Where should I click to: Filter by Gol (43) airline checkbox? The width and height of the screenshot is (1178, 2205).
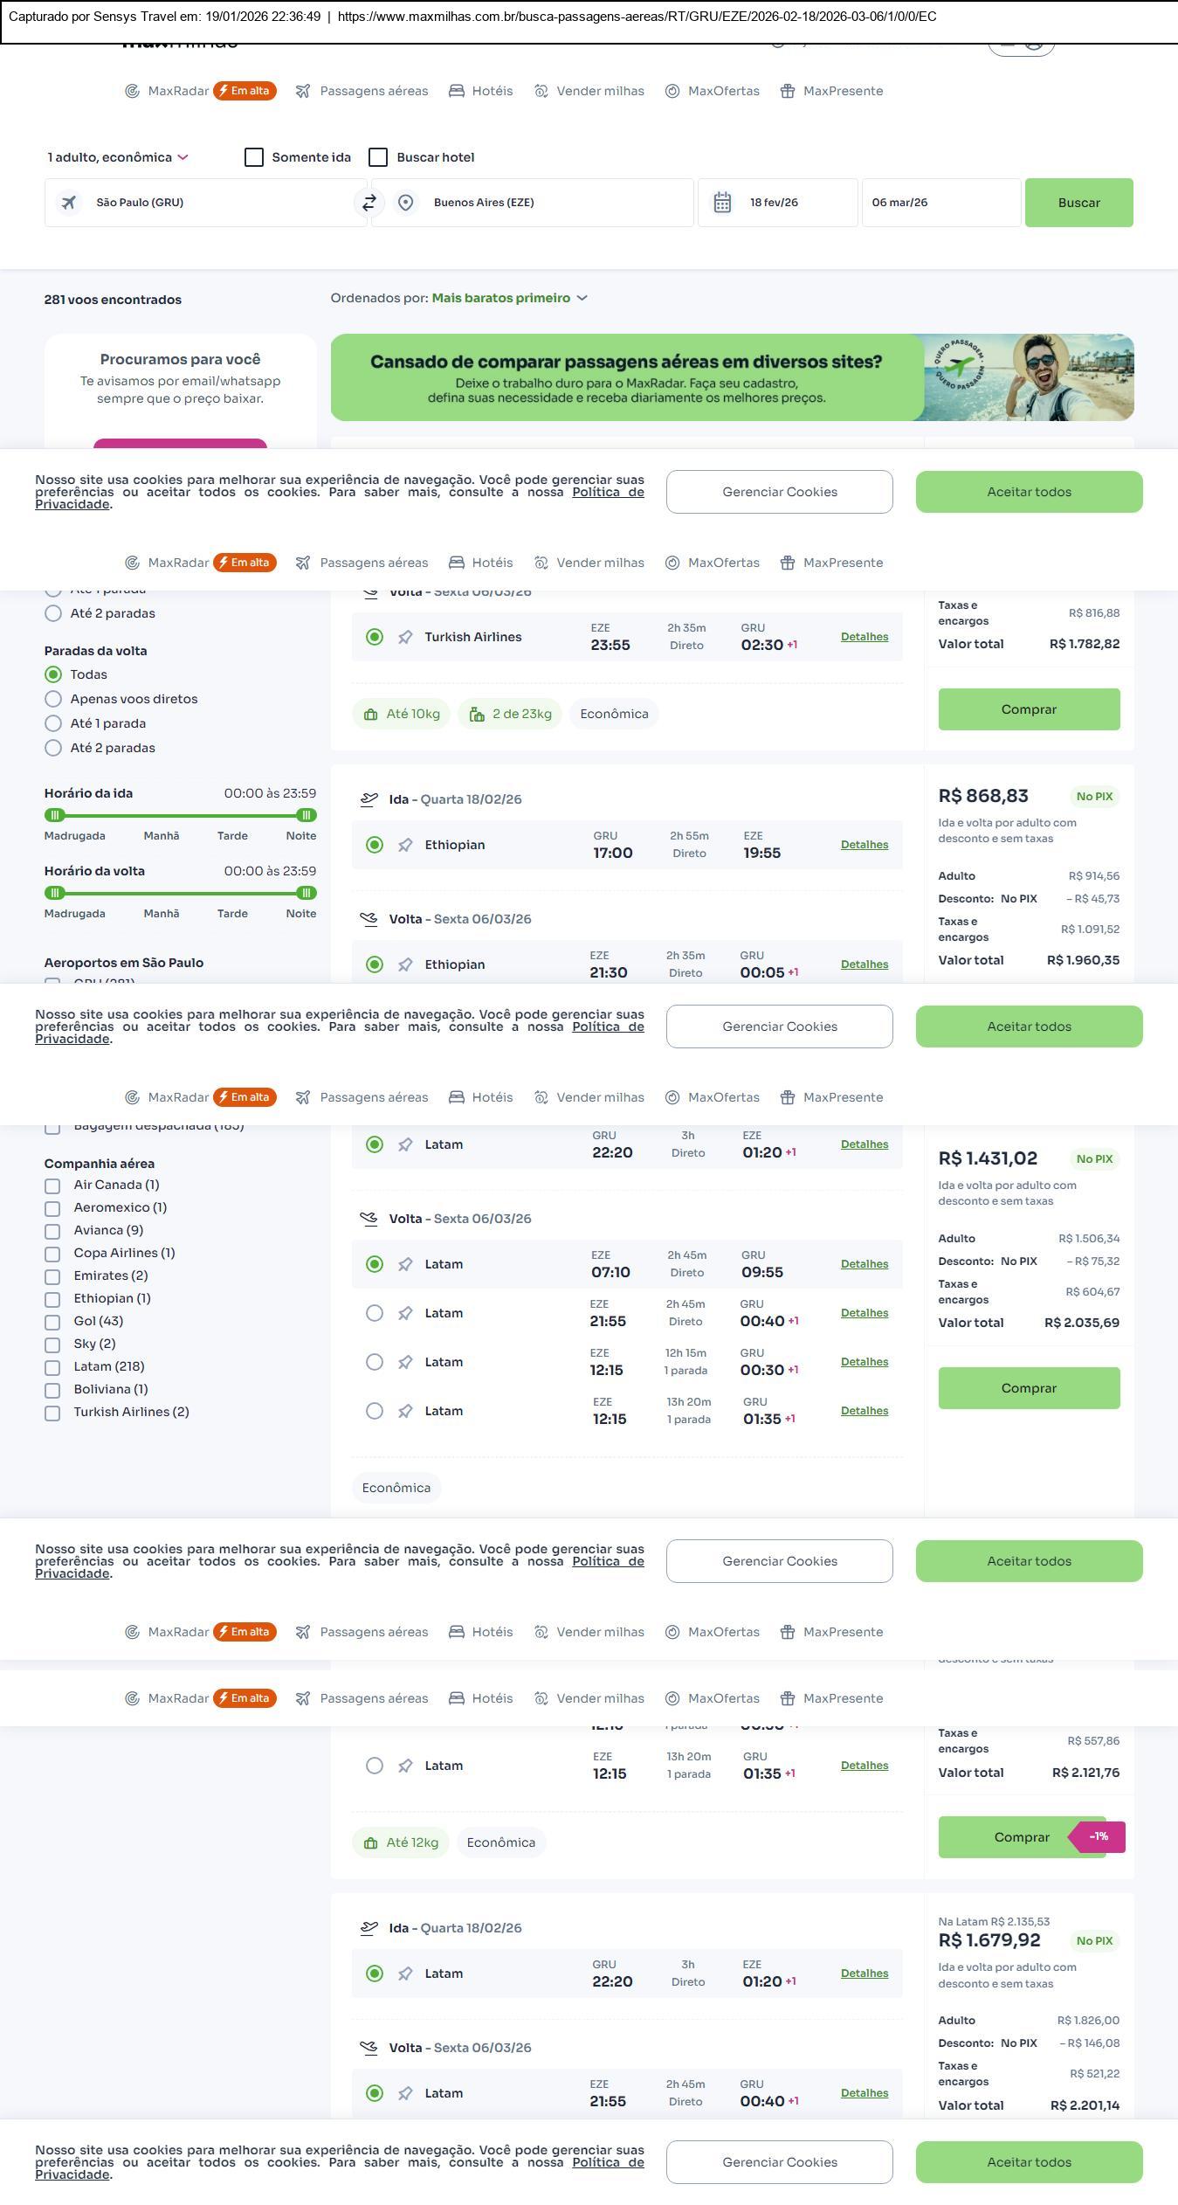click(x=52, y=1322)
